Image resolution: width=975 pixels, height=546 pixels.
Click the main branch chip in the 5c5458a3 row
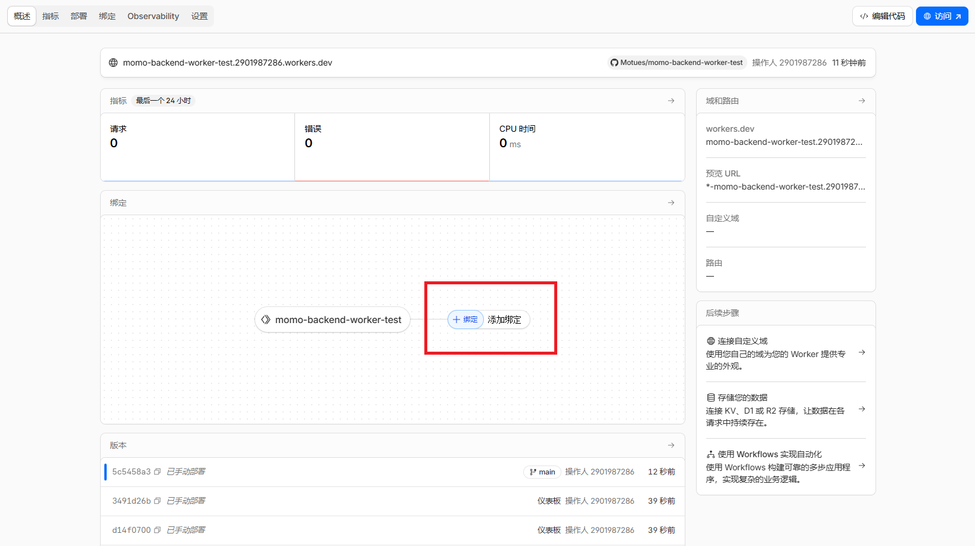542,472
